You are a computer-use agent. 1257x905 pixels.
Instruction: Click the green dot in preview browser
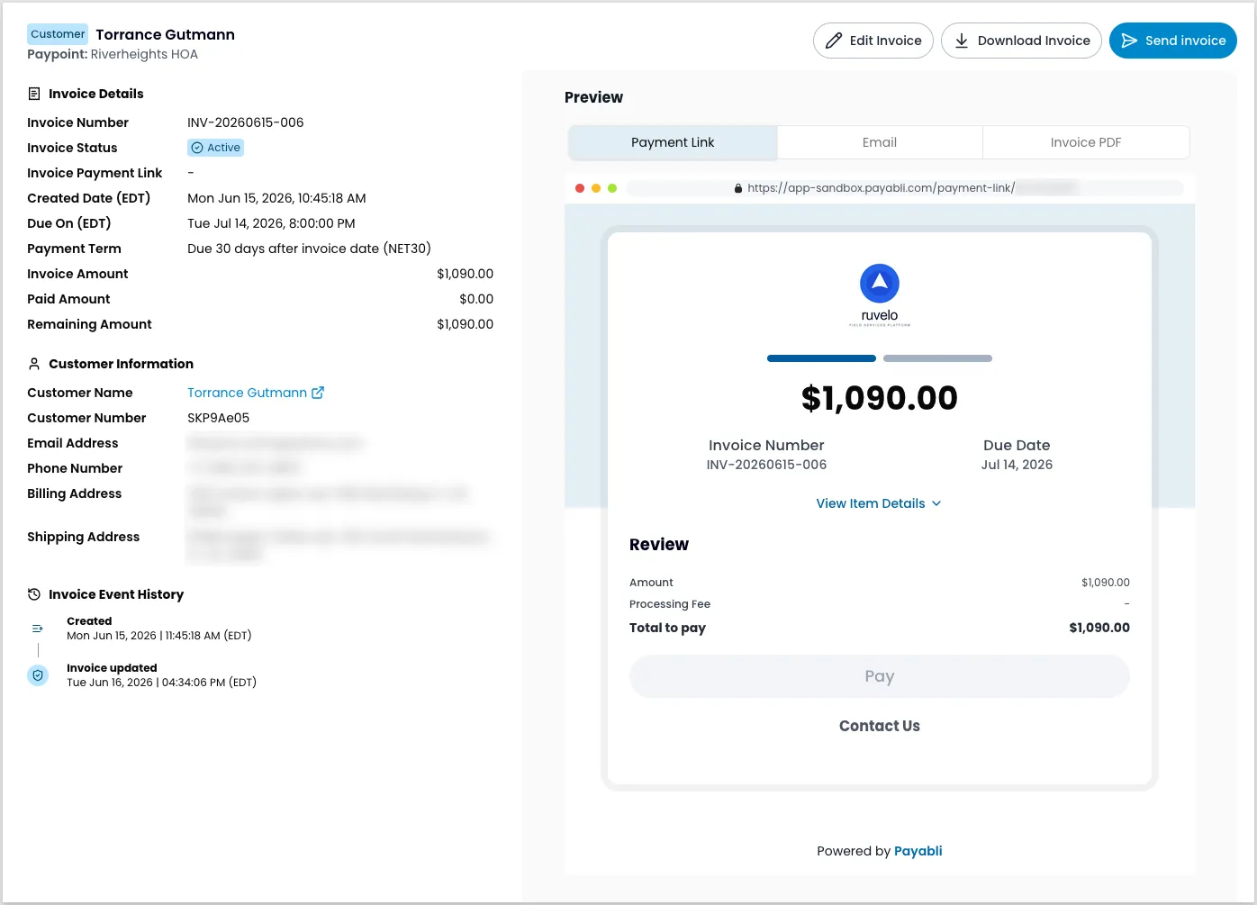(x=612, y=188)
